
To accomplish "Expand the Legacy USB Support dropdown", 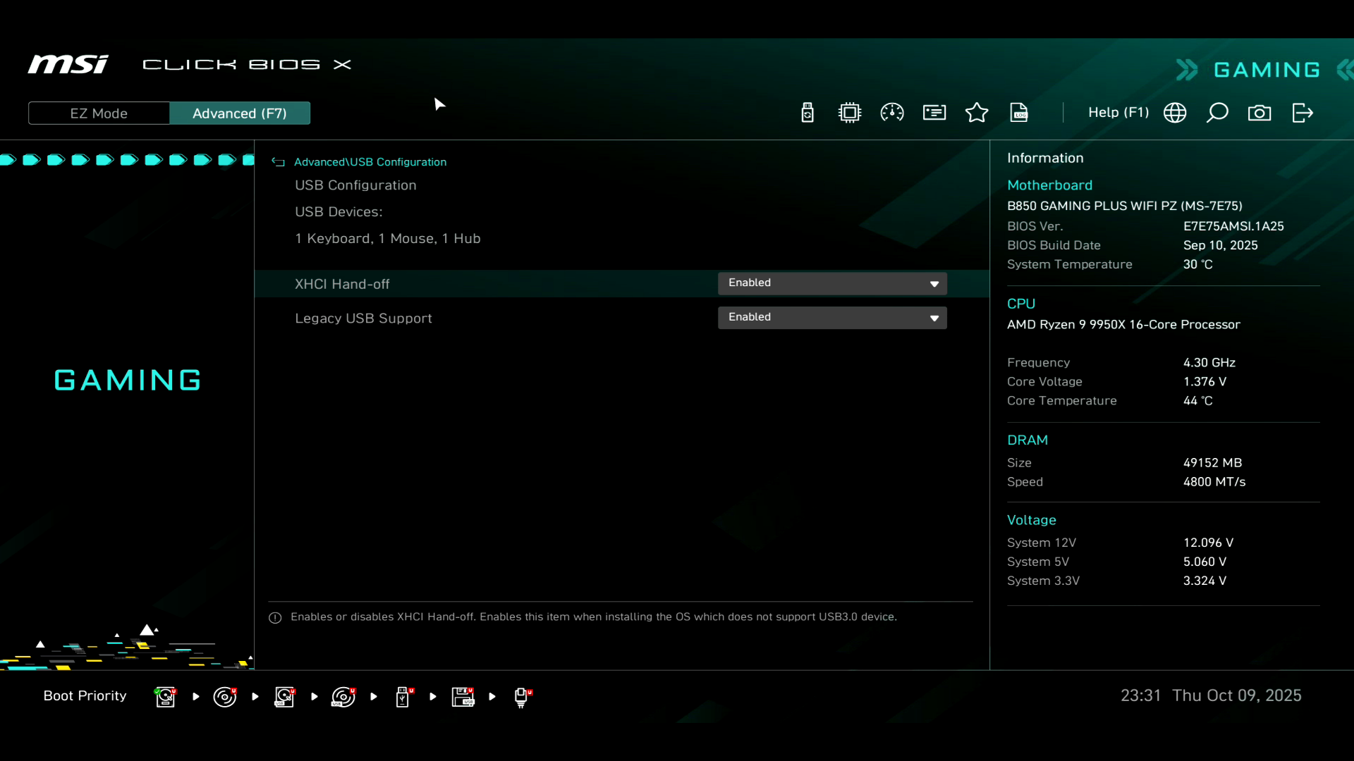I will point(831,318).
